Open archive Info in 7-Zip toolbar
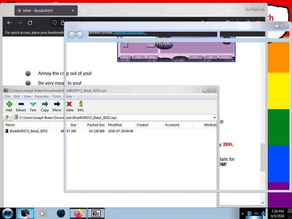Screen dimensions: 292x219 81,107
